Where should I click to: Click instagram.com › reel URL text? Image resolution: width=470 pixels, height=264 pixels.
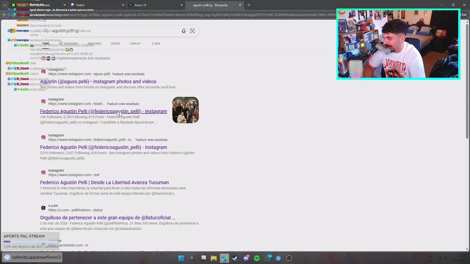pos(73,175)
